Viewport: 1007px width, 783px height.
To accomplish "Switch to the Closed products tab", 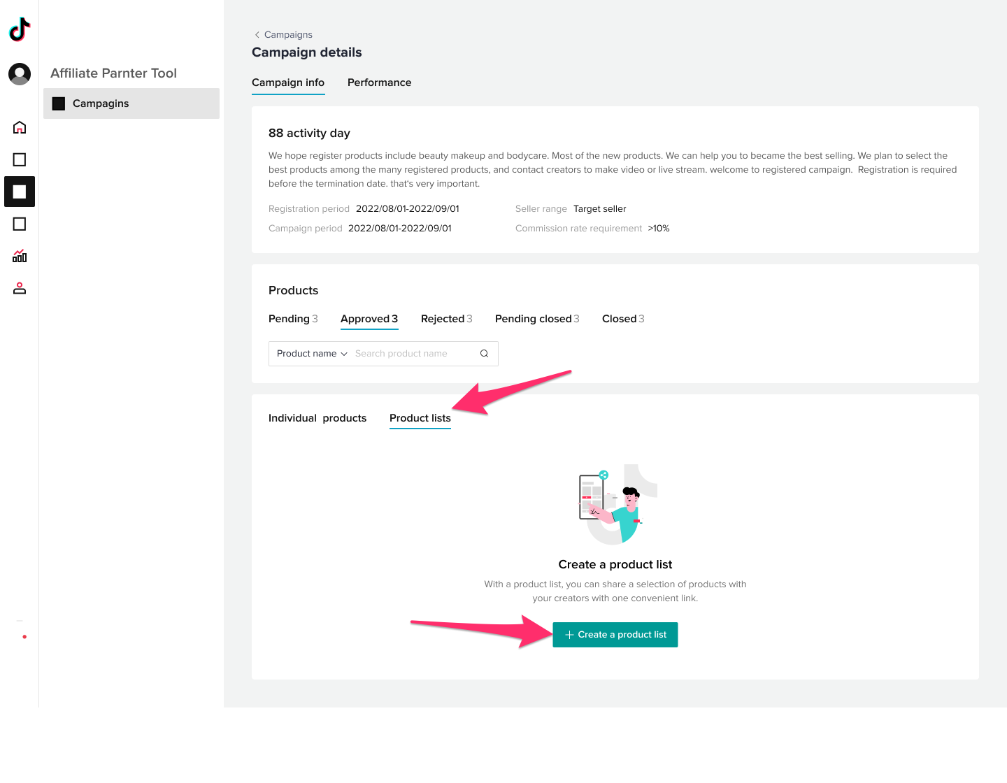I will tap(622, 319).
